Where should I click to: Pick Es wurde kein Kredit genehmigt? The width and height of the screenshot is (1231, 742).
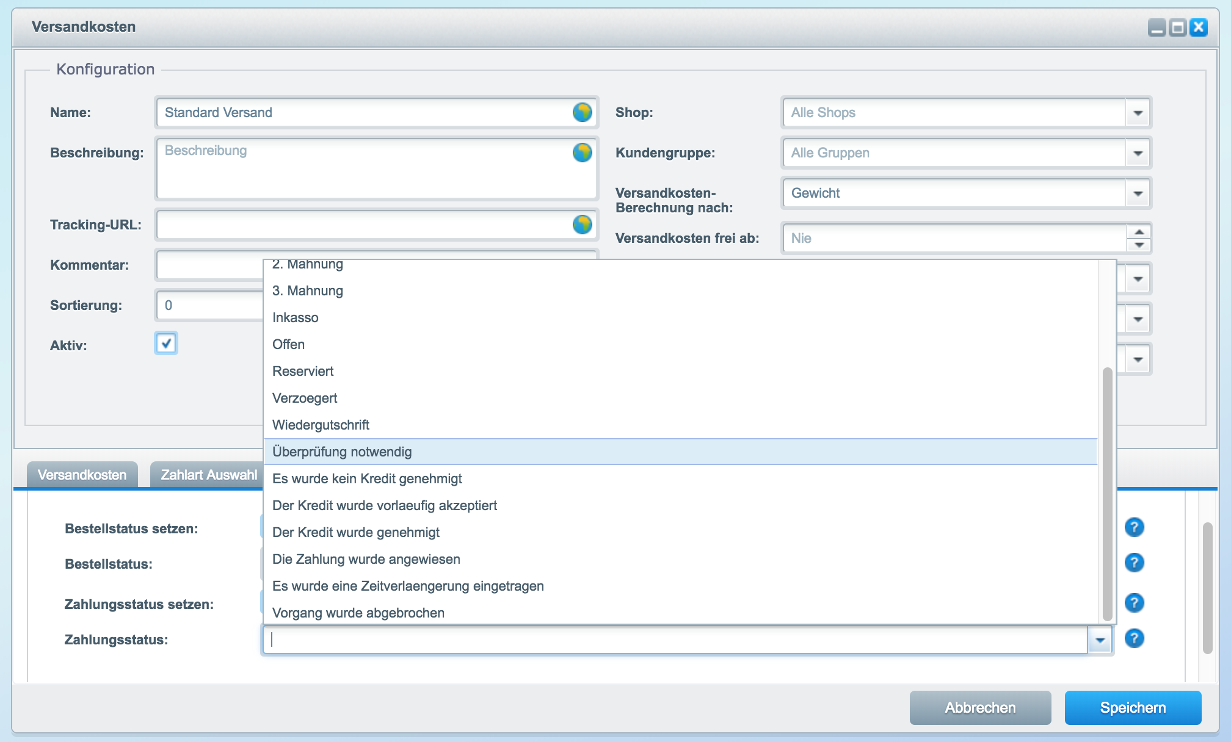click(680, 478)
